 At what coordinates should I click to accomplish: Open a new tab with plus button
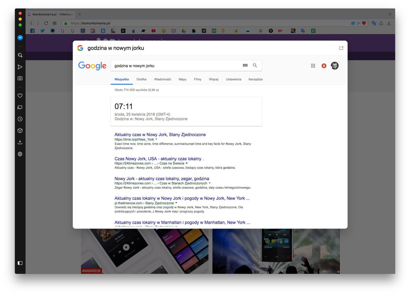(x=80, y=14)
